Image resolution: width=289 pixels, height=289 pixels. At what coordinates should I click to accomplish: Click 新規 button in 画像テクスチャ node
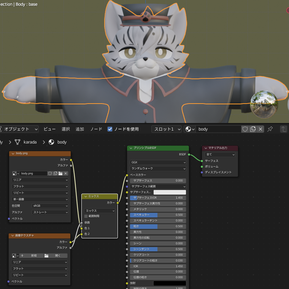coord(32,256)
